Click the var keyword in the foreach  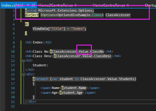tap(55, 79)
